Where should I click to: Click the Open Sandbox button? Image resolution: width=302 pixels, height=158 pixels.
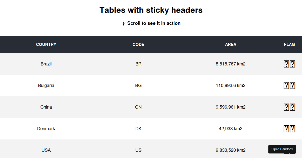(282, 149)
